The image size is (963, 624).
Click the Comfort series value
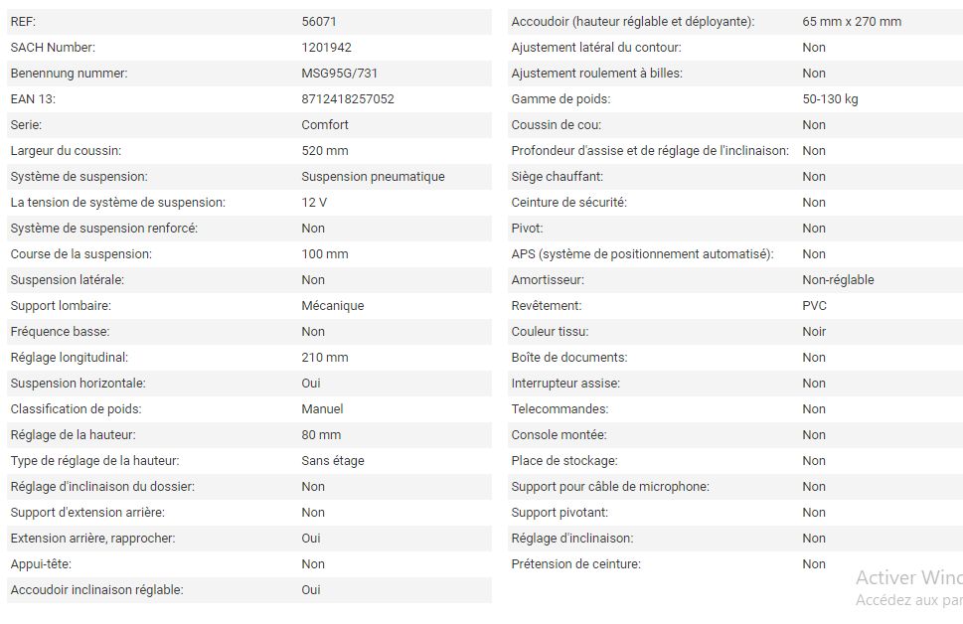point(325,125)
